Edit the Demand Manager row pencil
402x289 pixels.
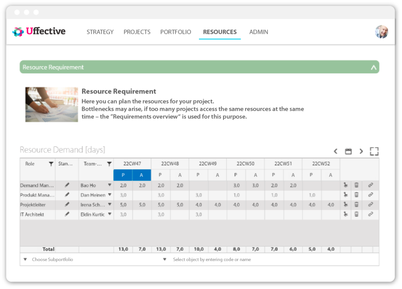67,185
